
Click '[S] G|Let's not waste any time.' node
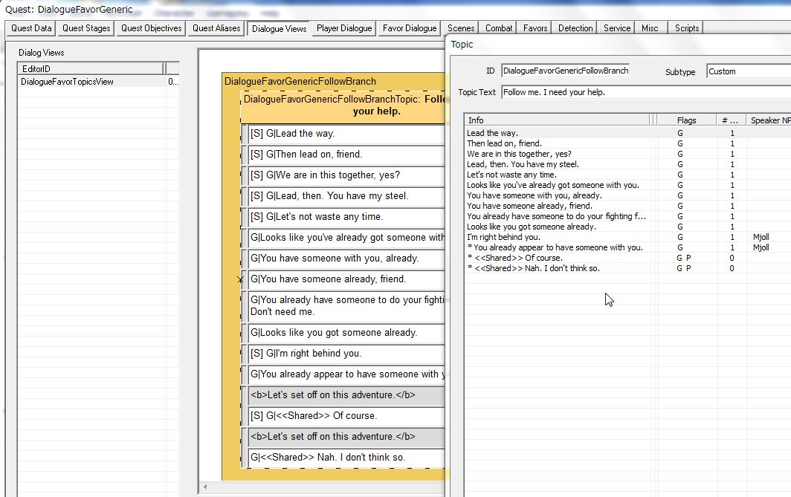346,217
